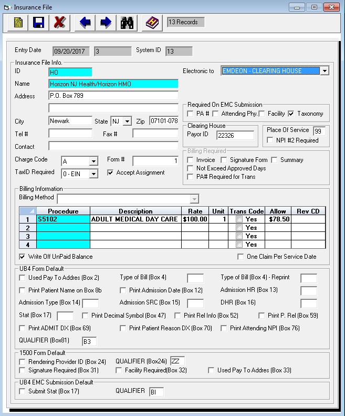Open the help book icon
This screenshot has width=345, height=416.
(x=152, y=23)
